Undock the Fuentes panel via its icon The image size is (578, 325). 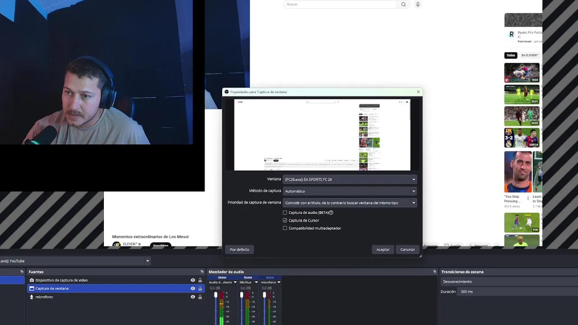202,272
